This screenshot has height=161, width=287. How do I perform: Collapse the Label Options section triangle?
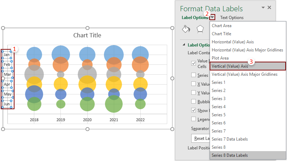tap(184, 45)
